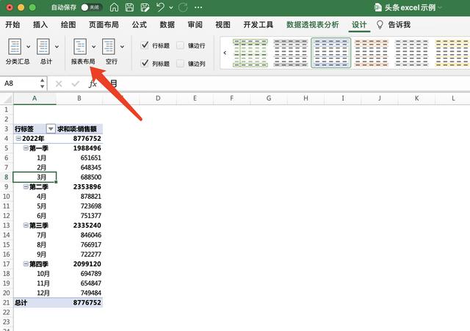The image size is (470, 331).
Task: Collapse the 2022年 group in pivot table
Action: click(x=17, y=138)
